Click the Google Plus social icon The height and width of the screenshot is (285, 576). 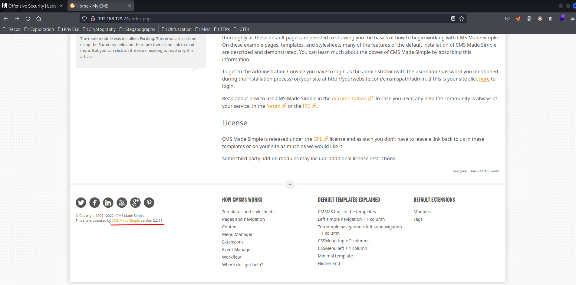[x=135, y=203]
